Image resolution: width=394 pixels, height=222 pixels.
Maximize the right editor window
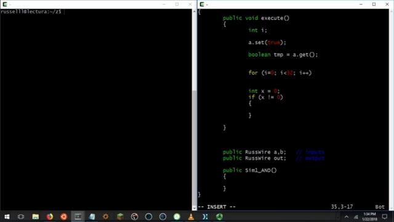click(x=374, y=4)
